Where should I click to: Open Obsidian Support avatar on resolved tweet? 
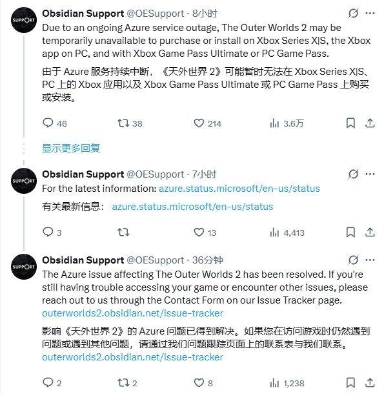click(x=24, y=267)
